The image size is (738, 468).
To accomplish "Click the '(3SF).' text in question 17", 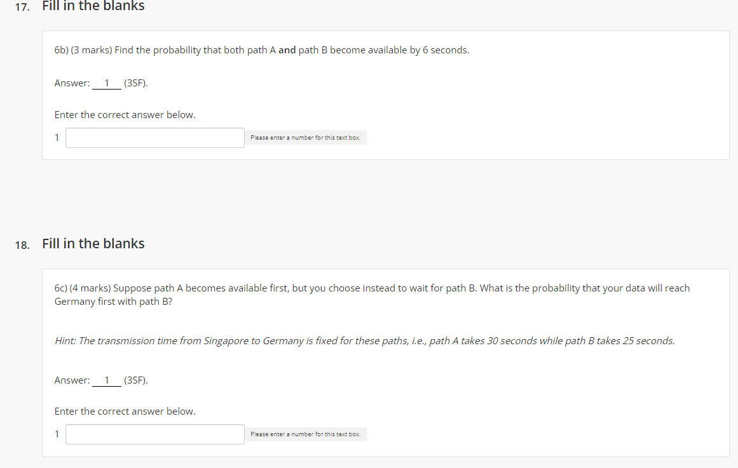I will [136, 83].
